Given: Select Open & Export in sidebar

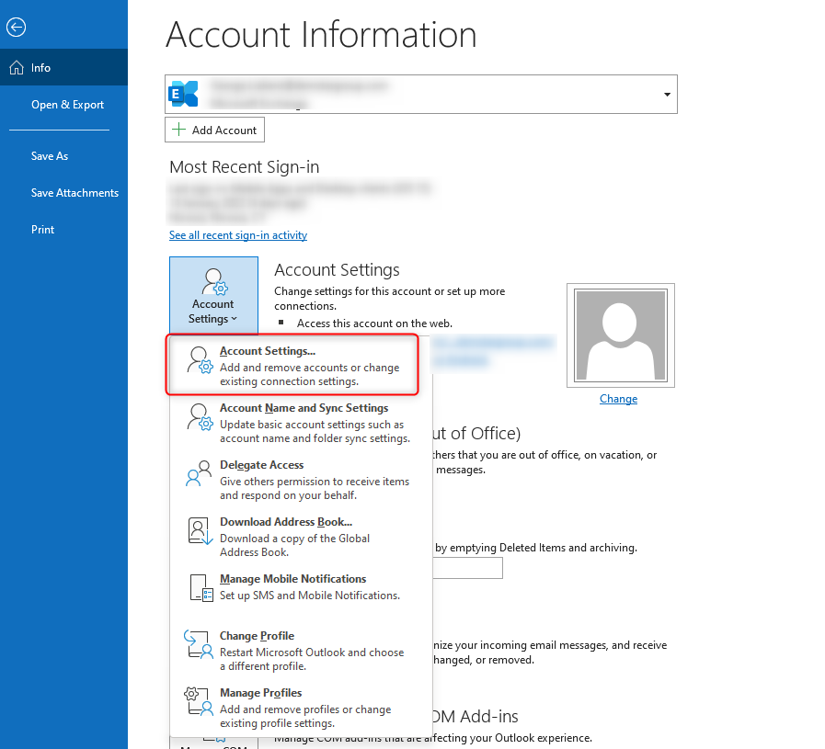Looking at the screenshot, I should 67,105.
